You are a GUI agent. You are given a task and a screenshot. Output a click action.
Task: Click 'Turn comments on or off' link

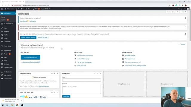coord(133,62)
